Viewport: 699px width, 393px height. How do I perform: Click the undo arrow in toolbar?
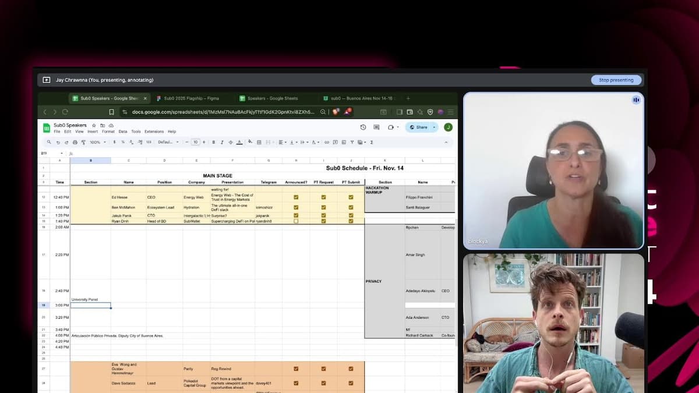tap(58, 142)
